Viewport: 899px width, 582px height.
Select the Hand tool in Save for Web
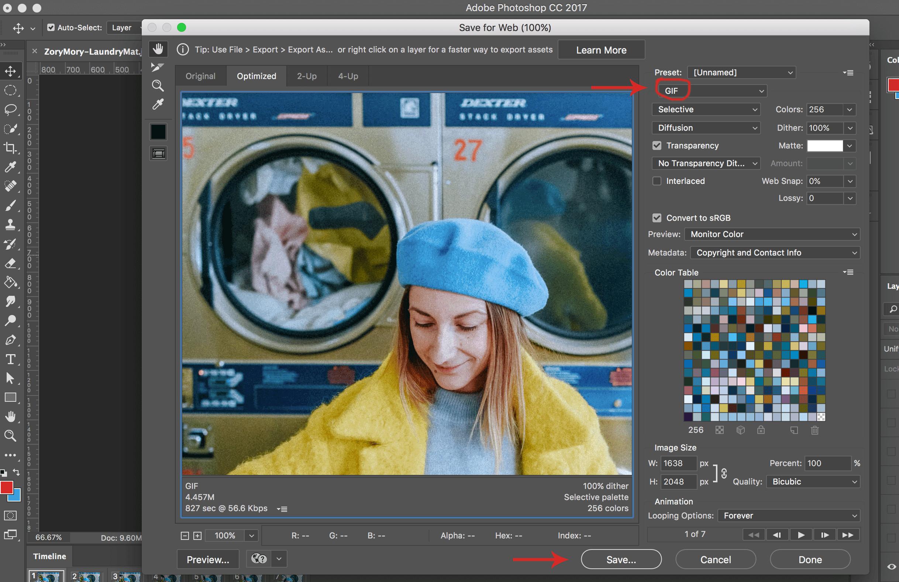(158, 49)
